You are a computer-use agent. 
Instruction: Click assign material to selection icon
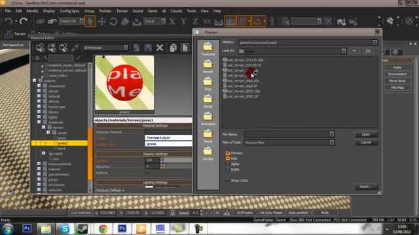pyautogui.click(x=40, y=48)
